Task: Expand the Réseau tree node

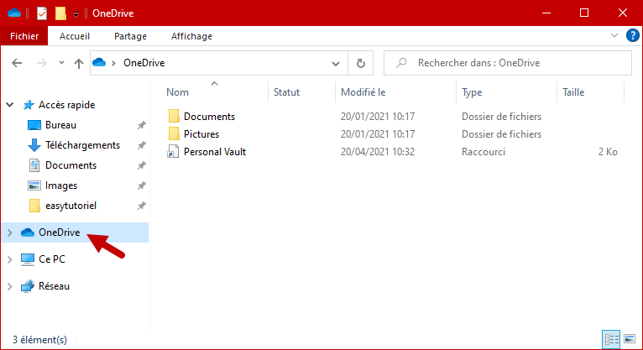Action: point(10,286)
